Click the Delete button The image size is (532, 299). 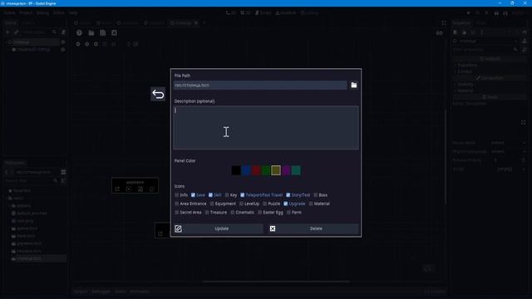point(313,228)
